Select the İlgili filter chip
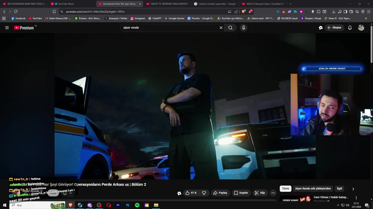This screenshot has width=373, height=209. (339, 188)
